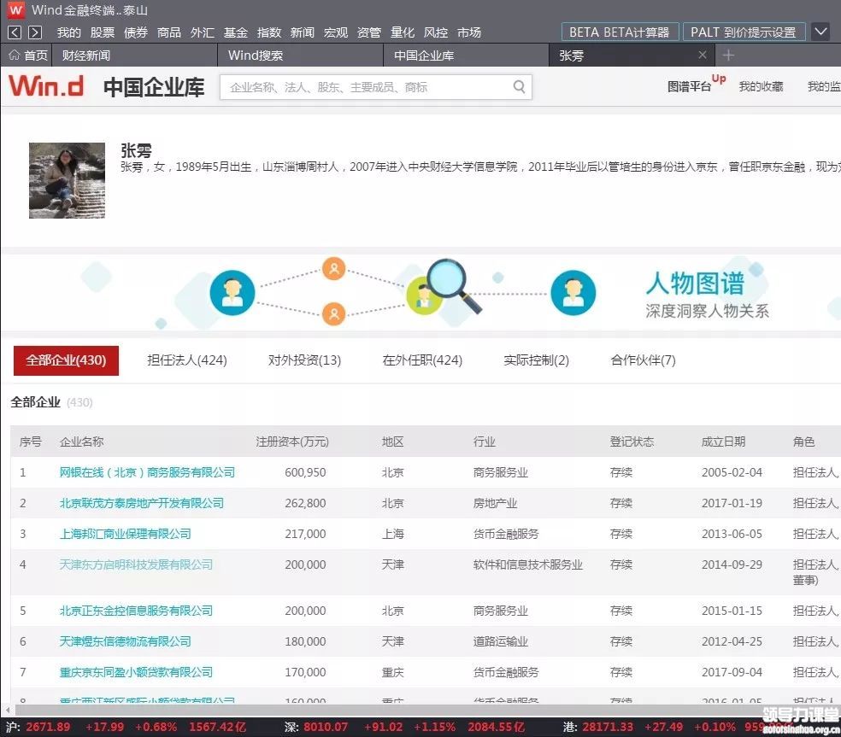
Task: Open the 股票 menu
Action: coord(102,32)
